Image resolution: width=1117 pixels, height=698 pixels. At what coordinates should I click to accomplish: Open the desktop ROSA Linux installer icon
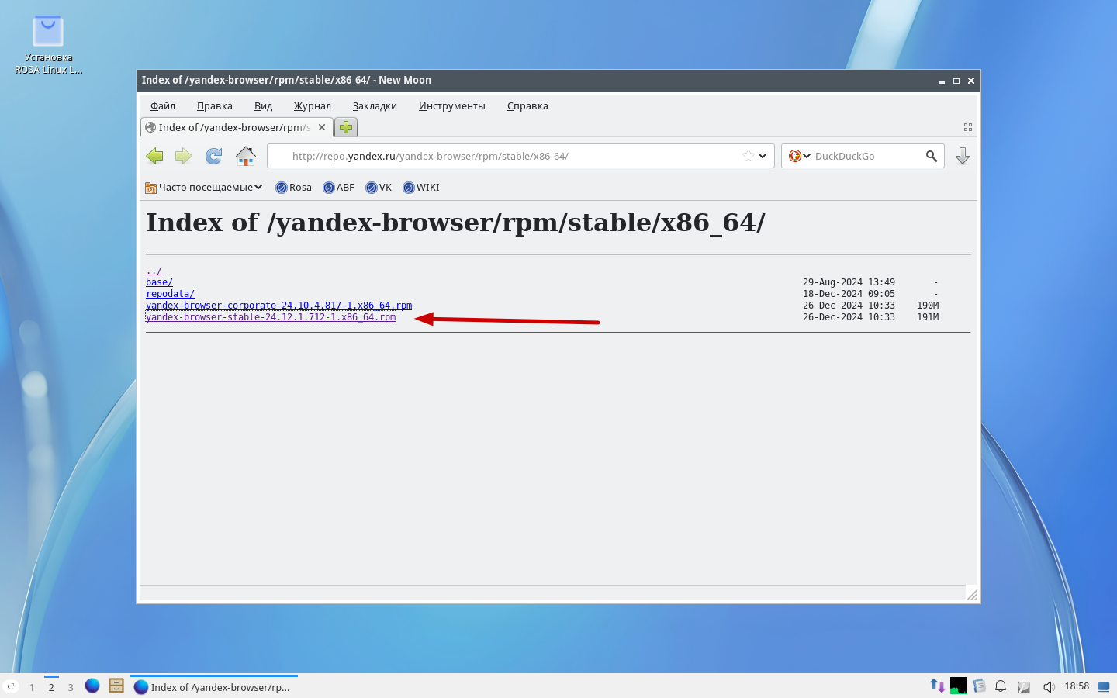tap(48, 45)
